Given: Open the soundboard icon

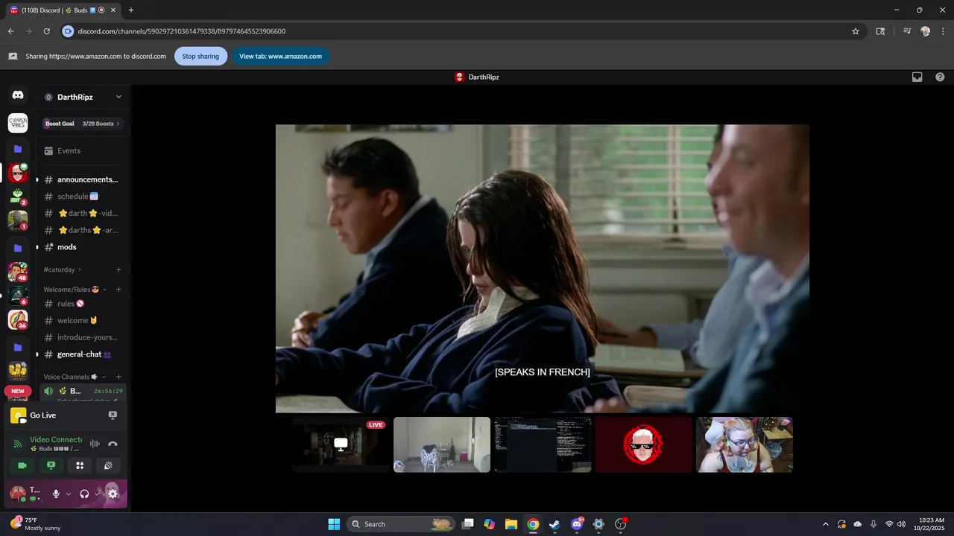Looking at the screenshot, I should 108,465.
